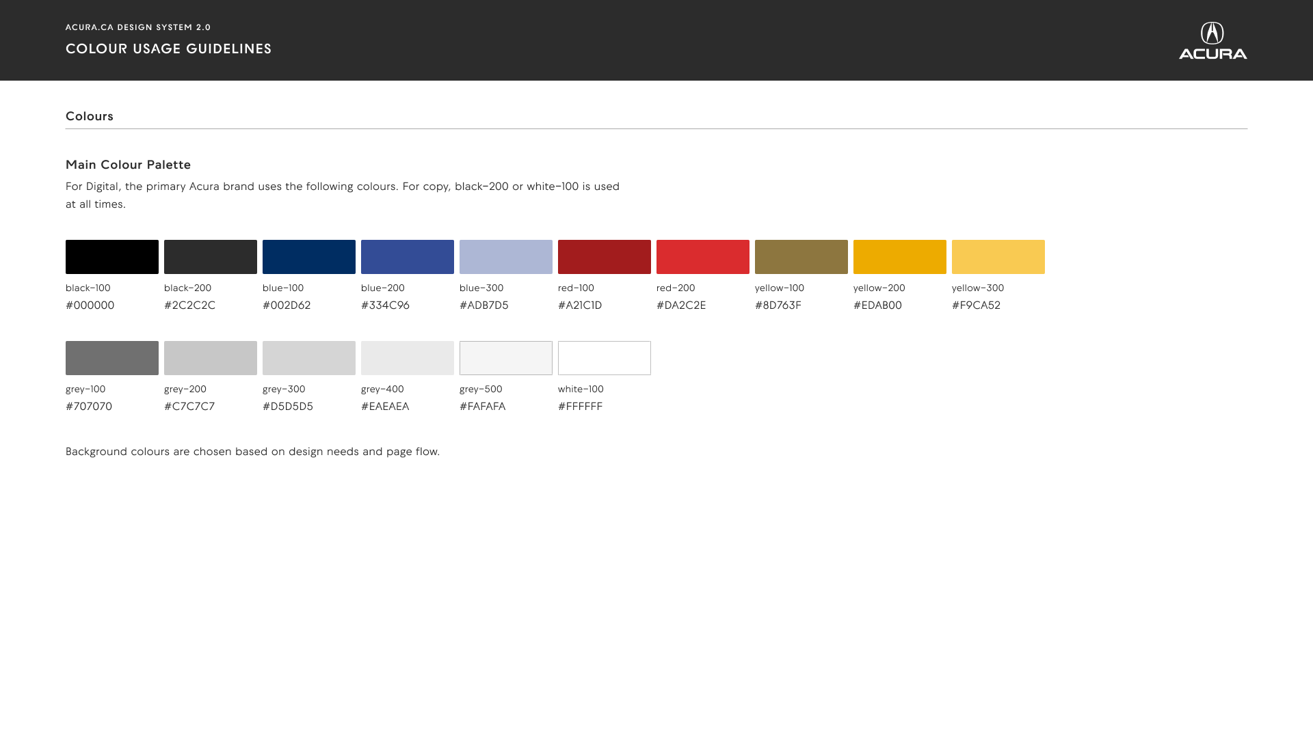This screenshot has width=1313, height=738.
Task: Pick the grey-200 swatch
Action: tap(211, 358)
